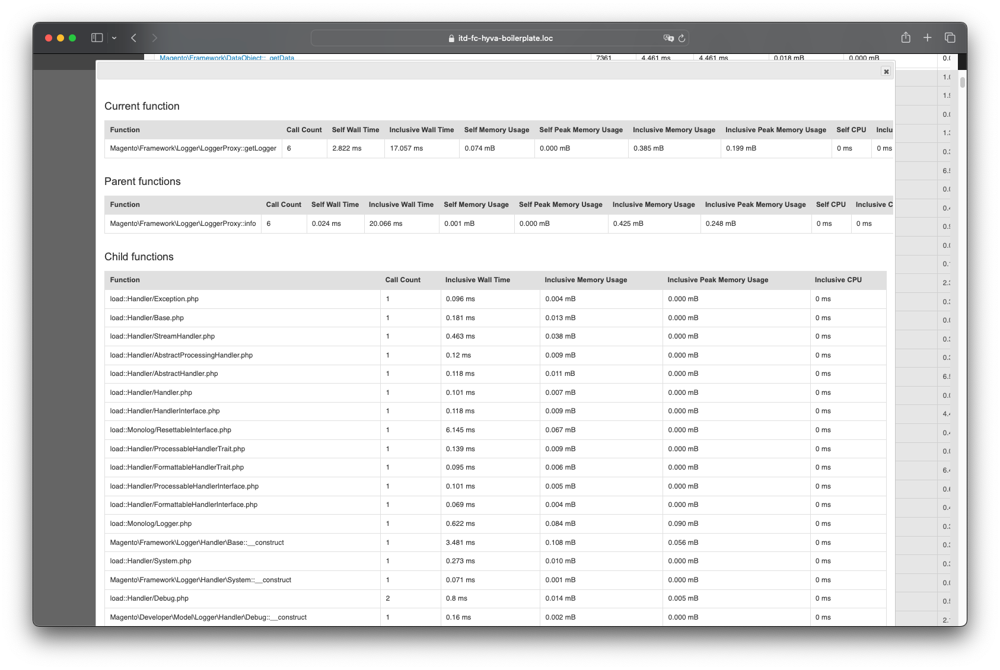
Task: Select Logger\Handler\Base::__construct row
Action: click(x=495, y=543)
